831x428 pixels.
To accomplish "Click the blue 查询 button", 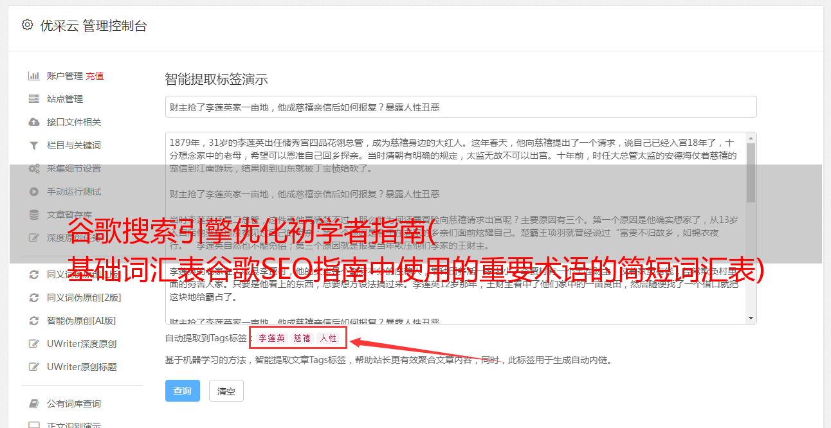I will click(183, 391).
